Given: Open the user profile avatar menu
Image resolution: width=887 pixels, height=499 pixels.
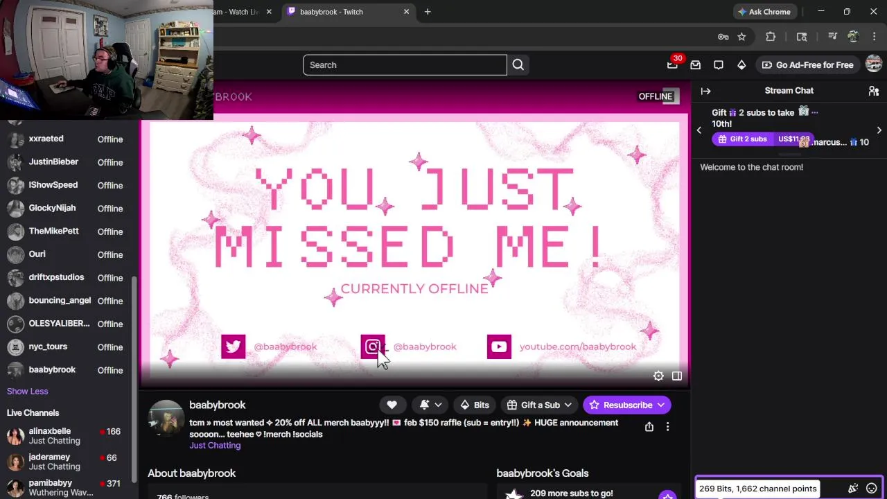Looking at the screenshot, I should [x=873, y=64].
